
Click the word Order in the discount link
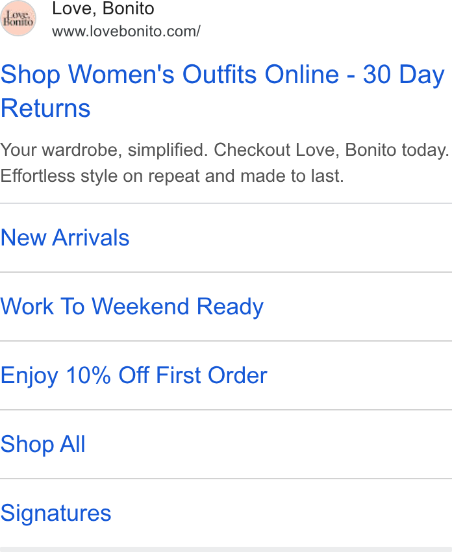(x=238, y=375)
